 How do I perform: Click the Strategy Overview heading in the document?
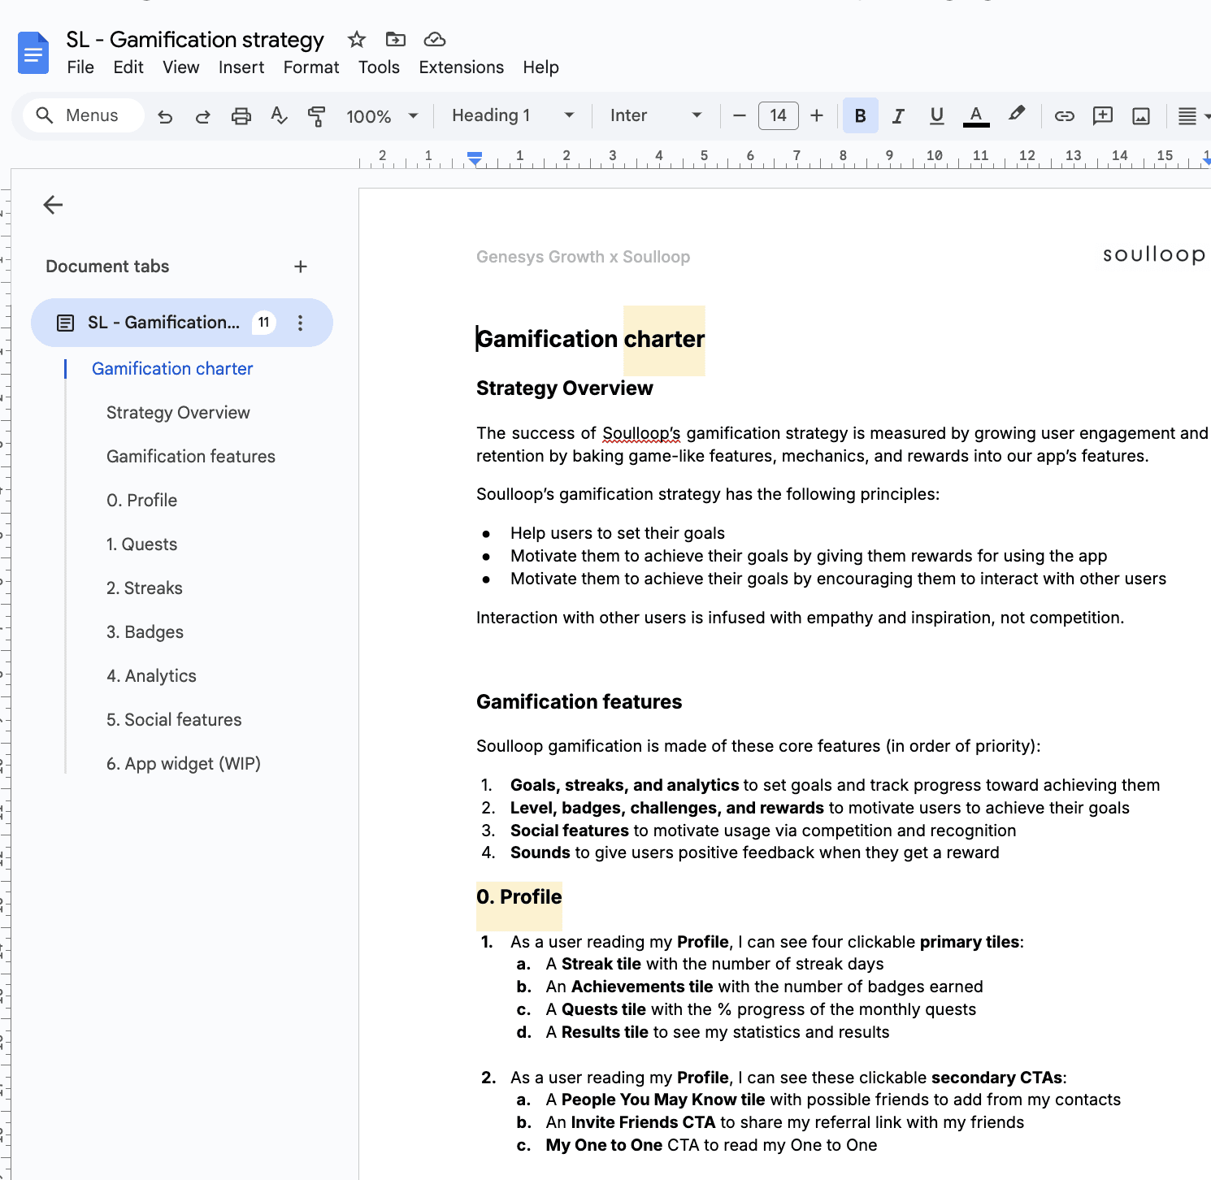565,388
